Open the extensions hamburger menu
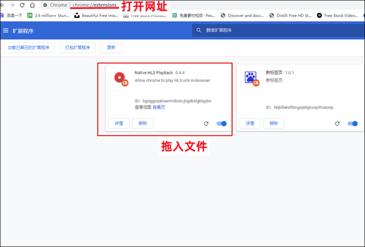 coord(6,30)
